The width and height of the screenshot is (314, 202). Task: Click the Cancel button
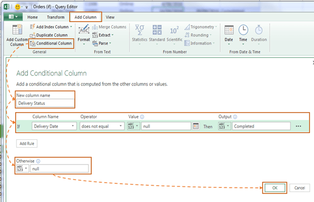pyautogui.click(x=299, y=188)
